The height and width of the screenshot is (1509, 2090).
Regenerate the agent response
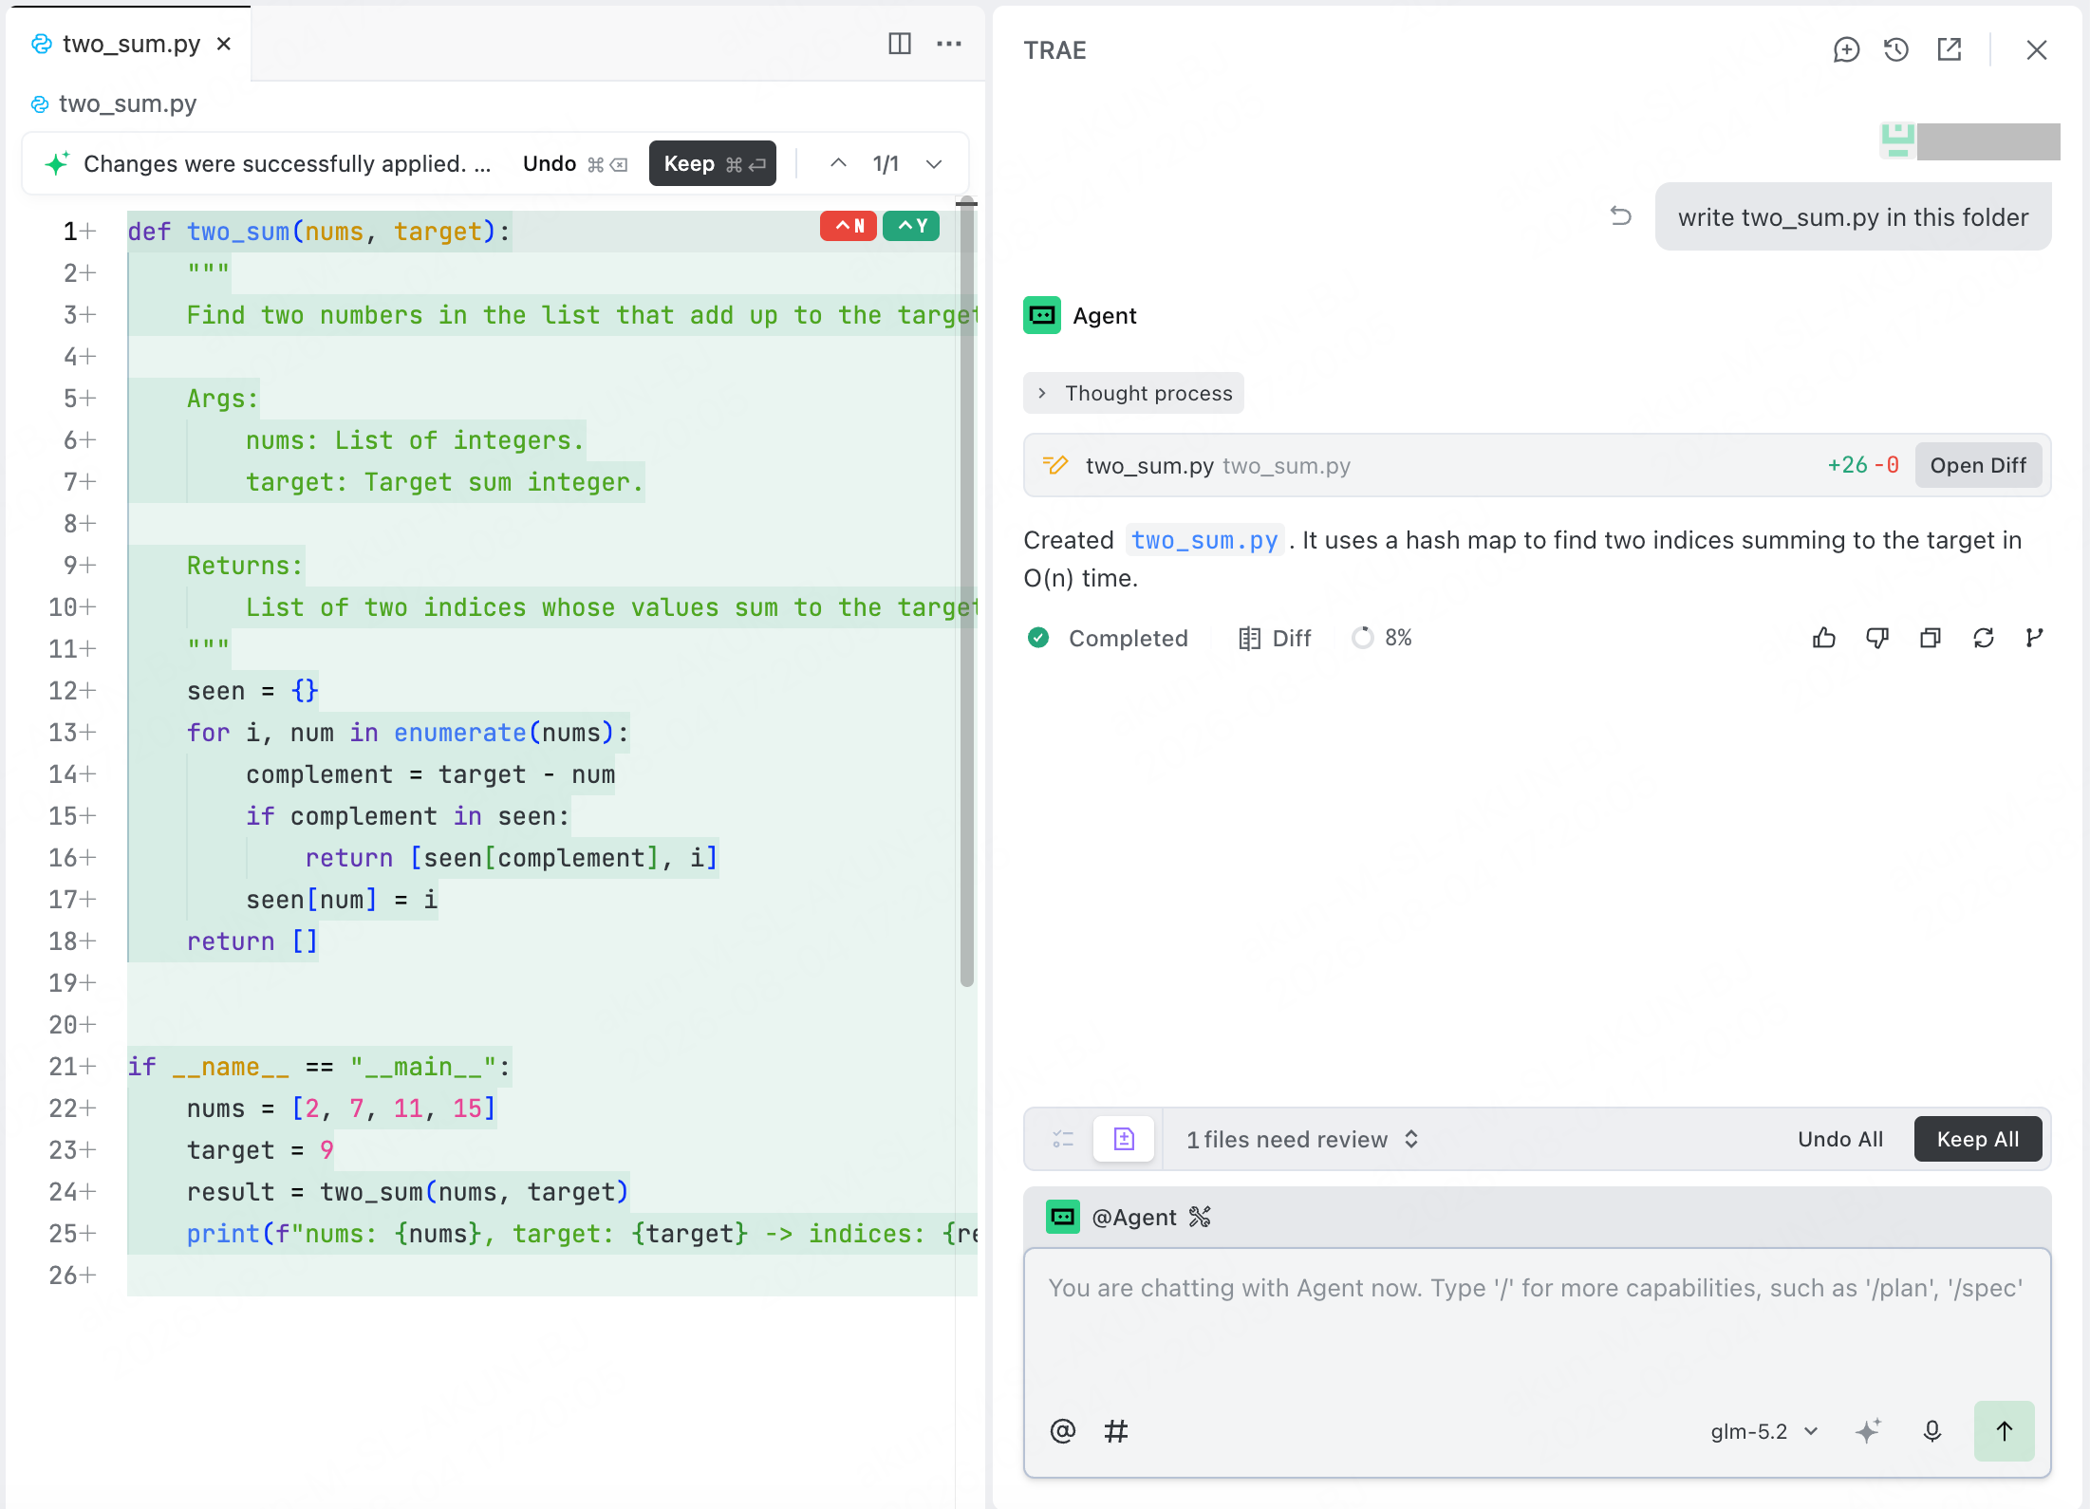[x=1984, y=638]
